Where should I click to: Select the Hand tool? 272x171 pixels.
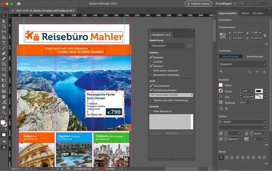[4, 107]
